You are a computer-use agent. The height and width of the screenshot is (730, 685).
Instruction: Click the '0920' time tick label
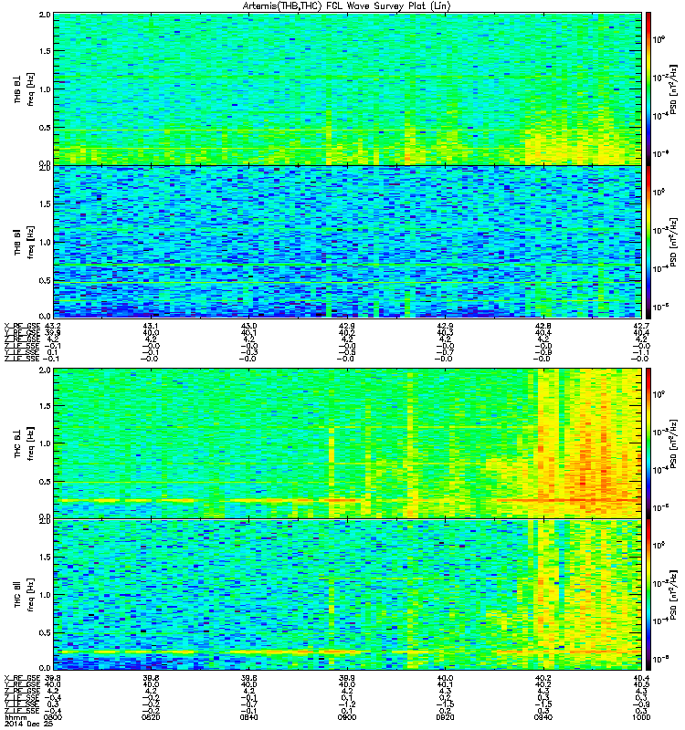(445, 717)
